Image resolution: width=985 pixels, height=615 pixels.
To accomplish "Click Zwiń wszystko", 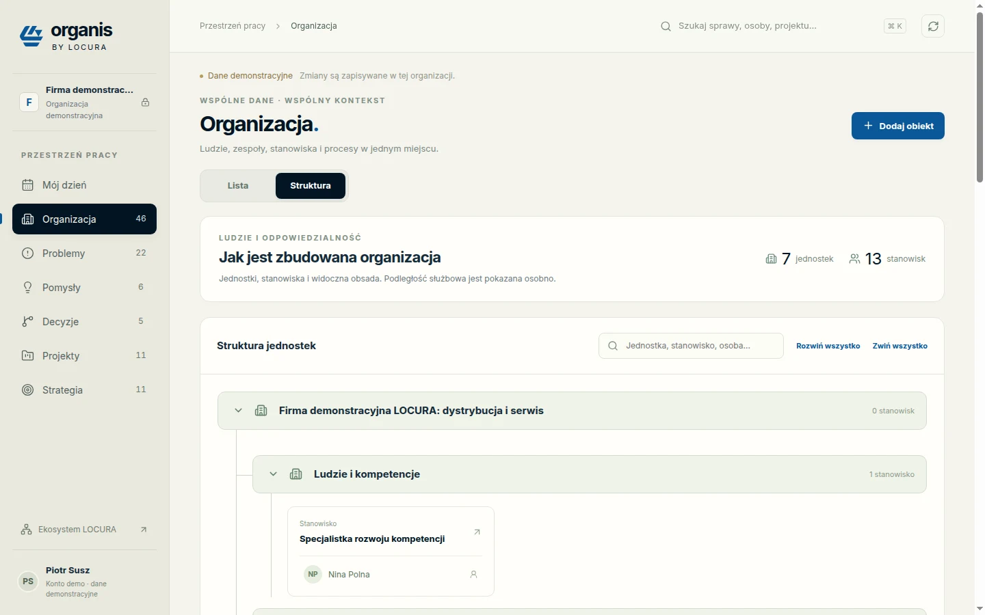I will pos(899,346).
